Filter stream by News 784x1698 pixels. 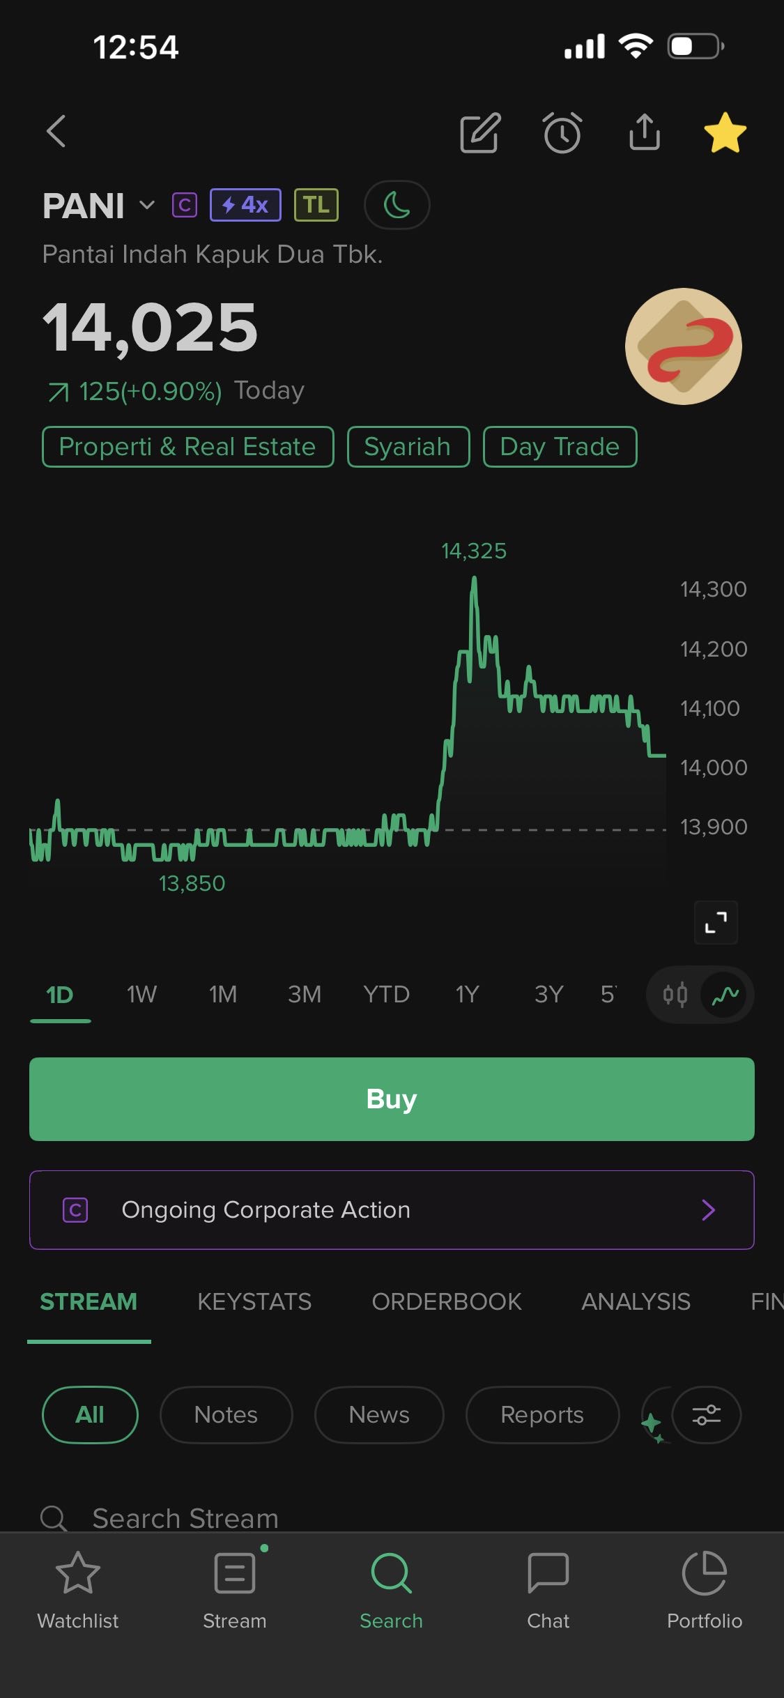[379, 1415]
